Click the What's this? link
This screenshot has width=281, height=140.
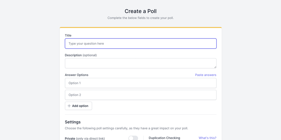[x=207, y=138]
